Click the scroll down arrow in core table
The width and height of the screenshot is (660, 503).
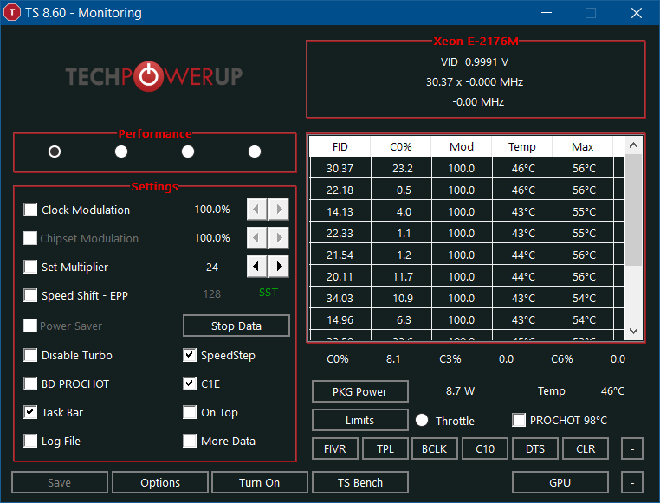633,331
